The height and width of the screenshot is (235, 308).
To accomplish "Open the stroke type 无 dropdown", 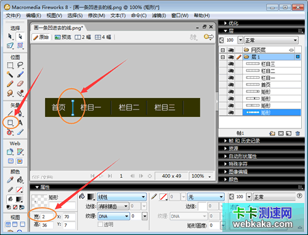I will [206, 197].
